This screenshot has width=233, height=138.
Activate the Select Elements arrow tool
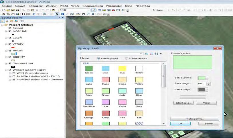(x=57, y=14)
